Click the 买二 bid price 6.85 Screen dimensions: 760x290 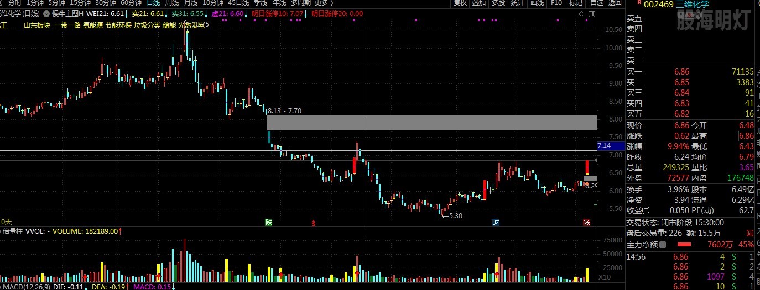coord(681,82)
